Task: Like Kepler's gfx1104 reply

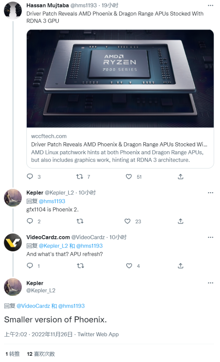Action: 128,221
